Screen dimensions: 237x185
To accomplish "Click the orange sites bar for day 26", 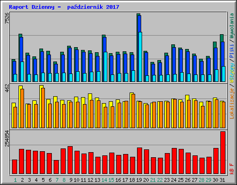I will point(189,114).
